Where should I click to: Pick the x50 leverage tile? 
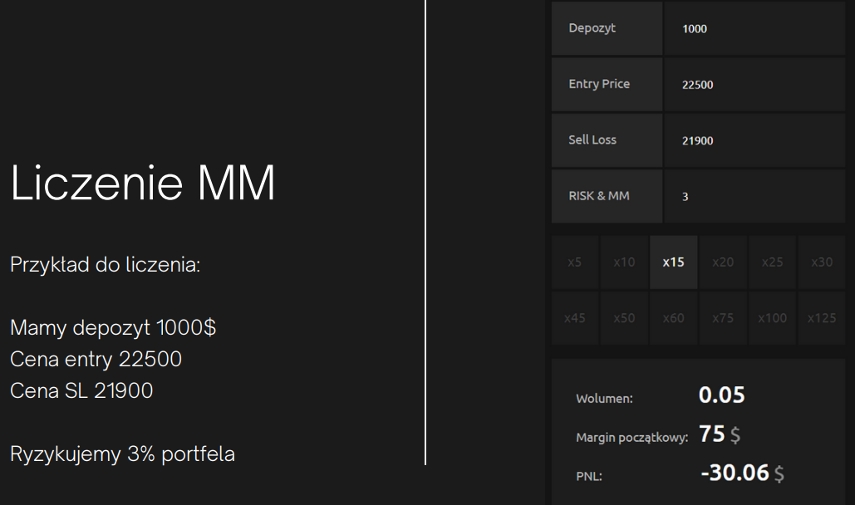click(x=624, y=318)
